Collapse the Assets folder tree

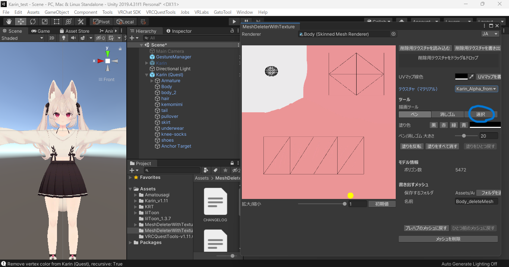pos(130,189)
